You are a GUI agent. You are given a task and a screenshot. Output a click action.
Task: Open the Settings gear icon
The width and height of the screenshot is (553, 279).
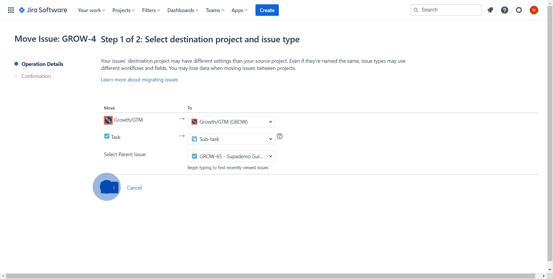click(x=519, y=10)
